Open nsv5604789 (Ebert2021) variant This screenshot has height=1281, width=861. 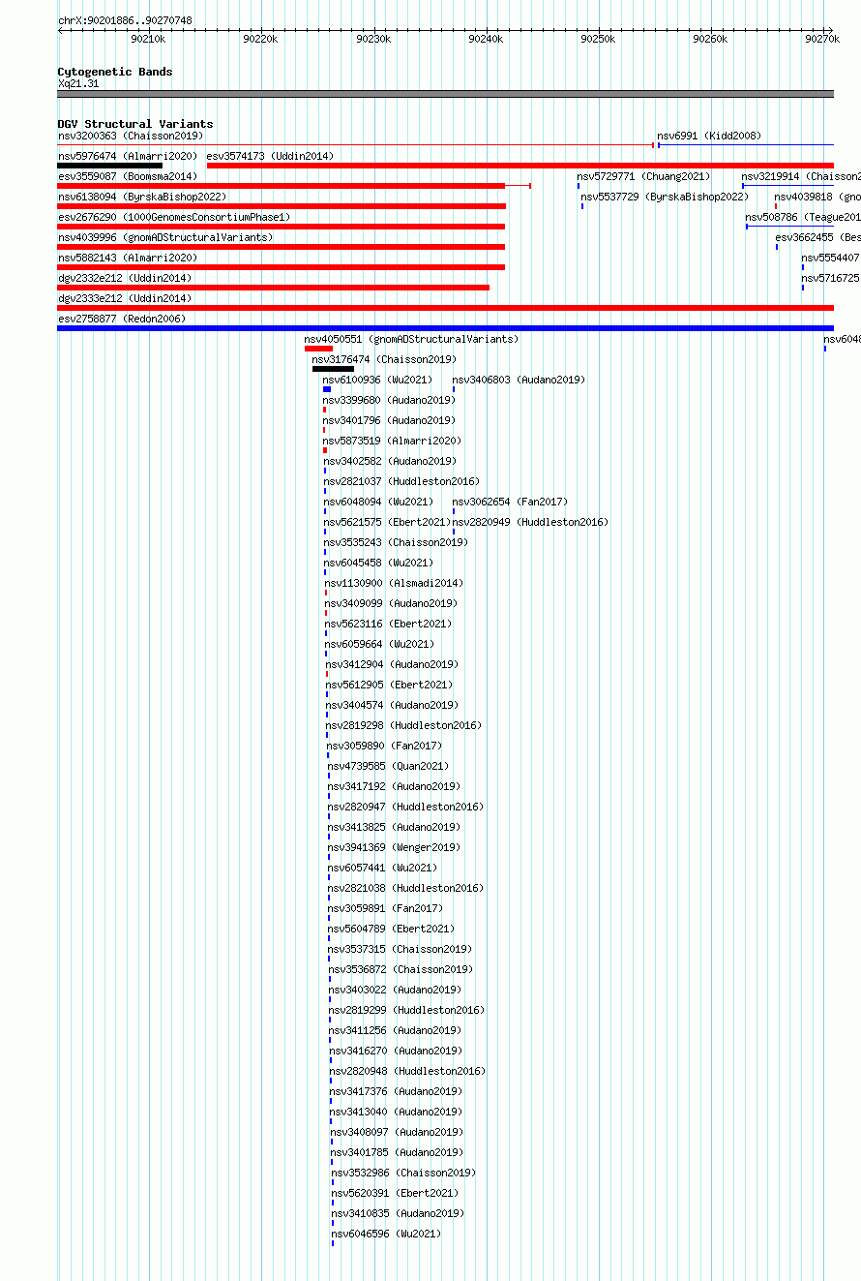(392, 929)
